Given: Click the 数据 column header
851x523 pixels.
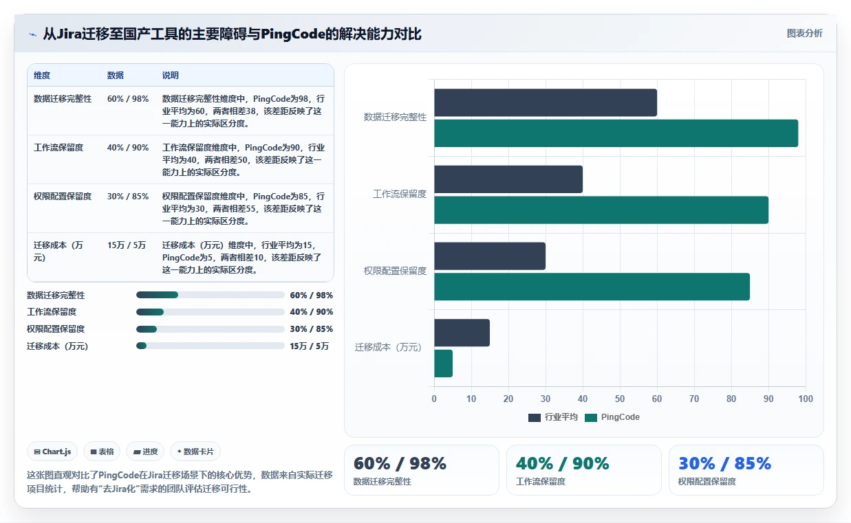Looking at the screenshot, I should coord(116,75).
